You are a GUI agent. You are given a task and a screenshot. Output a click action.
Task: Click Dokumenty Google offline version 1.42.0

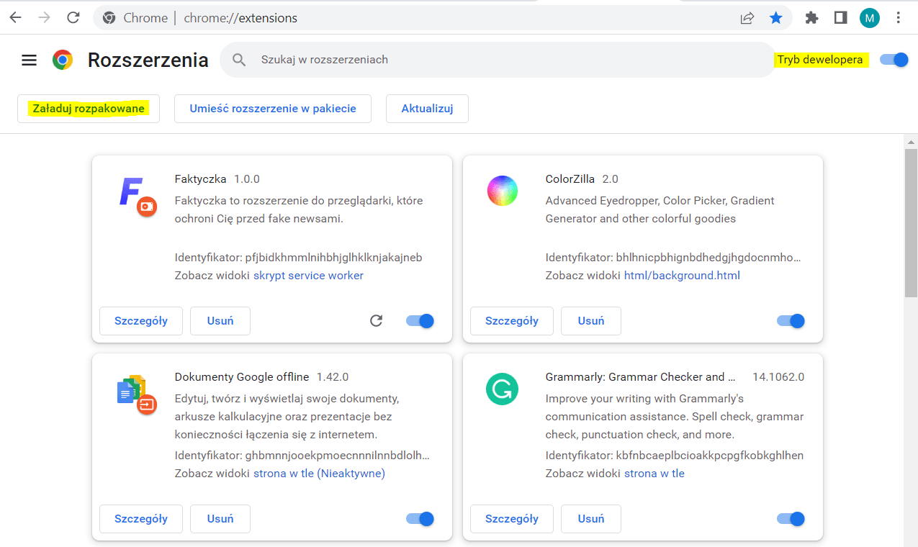point(333,377)
